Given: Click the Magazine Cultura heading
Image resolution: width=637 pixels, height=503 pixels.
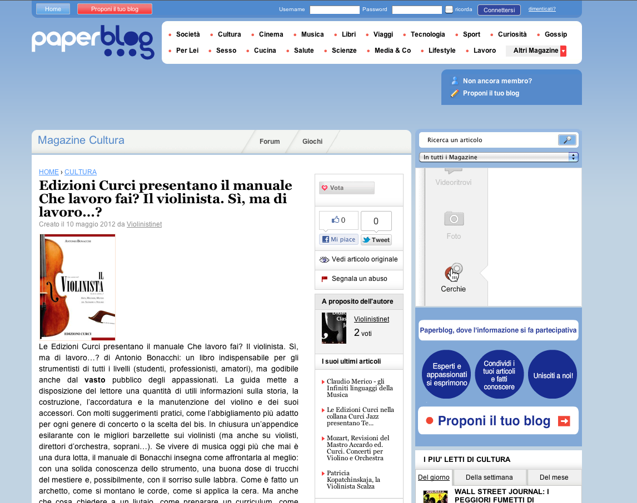Looking at the screenshot, I should [x=81, y=140].
